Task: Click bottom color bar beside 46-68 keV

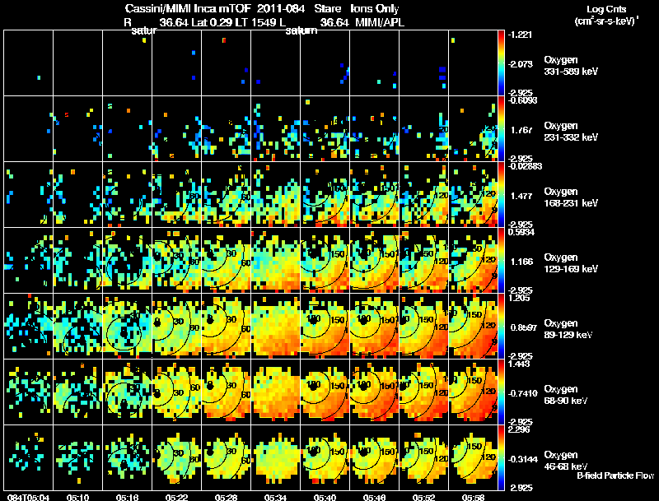Action: click(x=501, y=457)
